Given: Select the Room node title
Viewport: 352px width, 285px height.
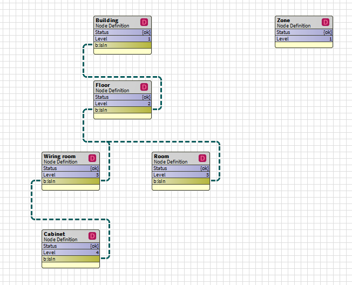Looking at the screenshot, I should pos(161,157).
